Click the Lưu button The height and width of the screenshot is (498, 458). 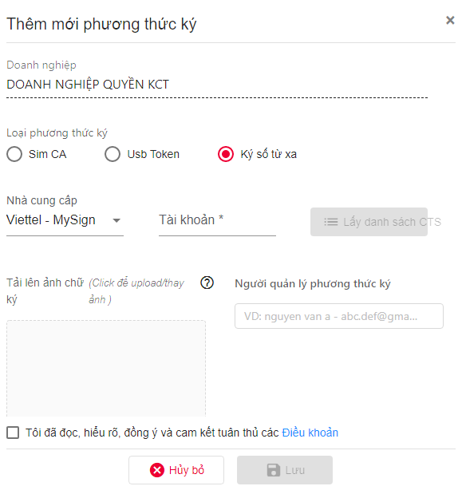(285, 470)
